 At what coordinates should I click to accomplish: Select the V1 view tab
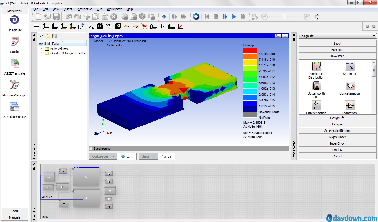point(166,156)
